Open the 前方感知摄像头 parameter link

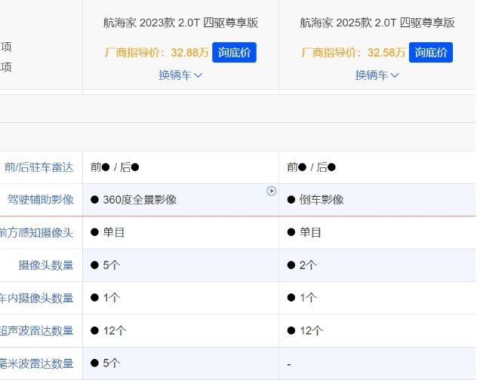(36, 232)
